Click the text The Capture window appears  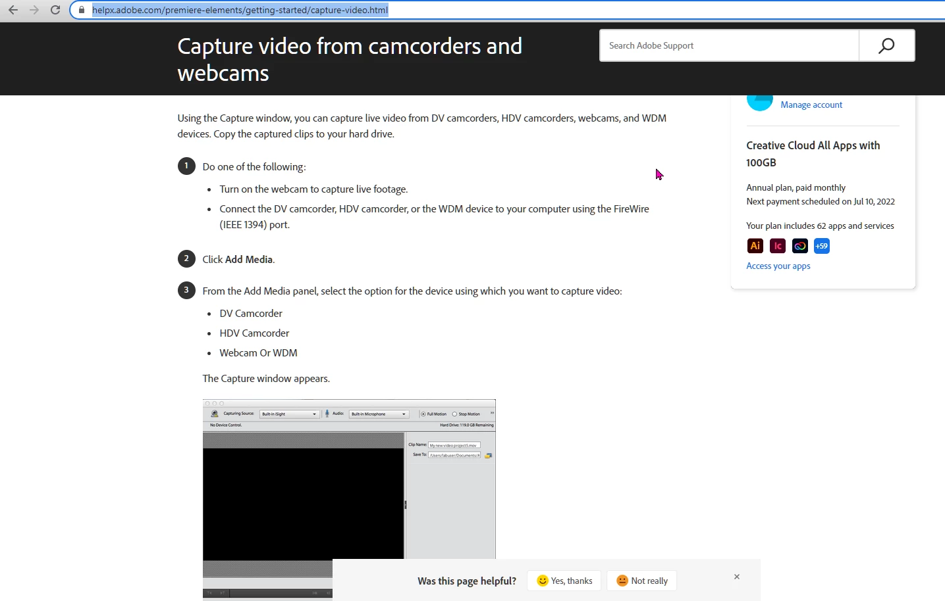click(266, 378)
